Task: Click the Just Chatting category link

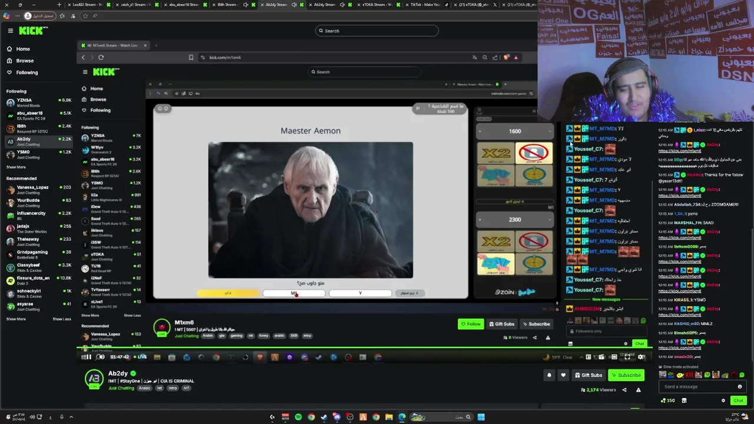Action: pos(121,388)
